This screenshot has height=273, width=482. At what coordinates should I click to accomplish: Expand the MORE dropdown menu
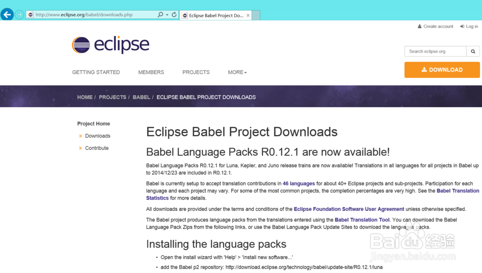pos(237,72)
